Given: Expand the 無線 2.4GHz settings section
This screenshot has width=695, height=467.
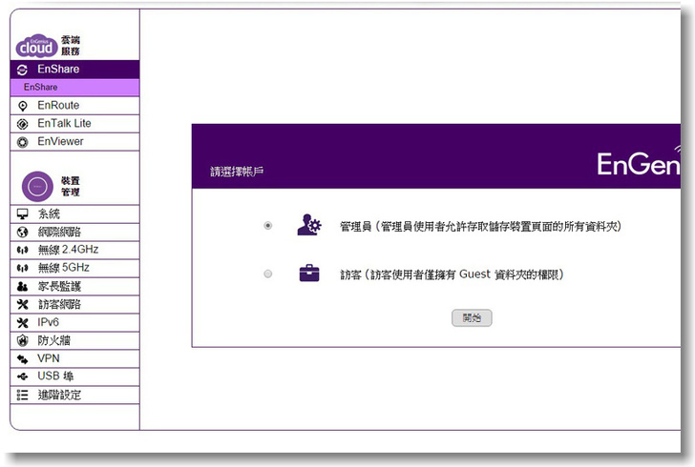Looking at the screenshot, I should [67, 250].
